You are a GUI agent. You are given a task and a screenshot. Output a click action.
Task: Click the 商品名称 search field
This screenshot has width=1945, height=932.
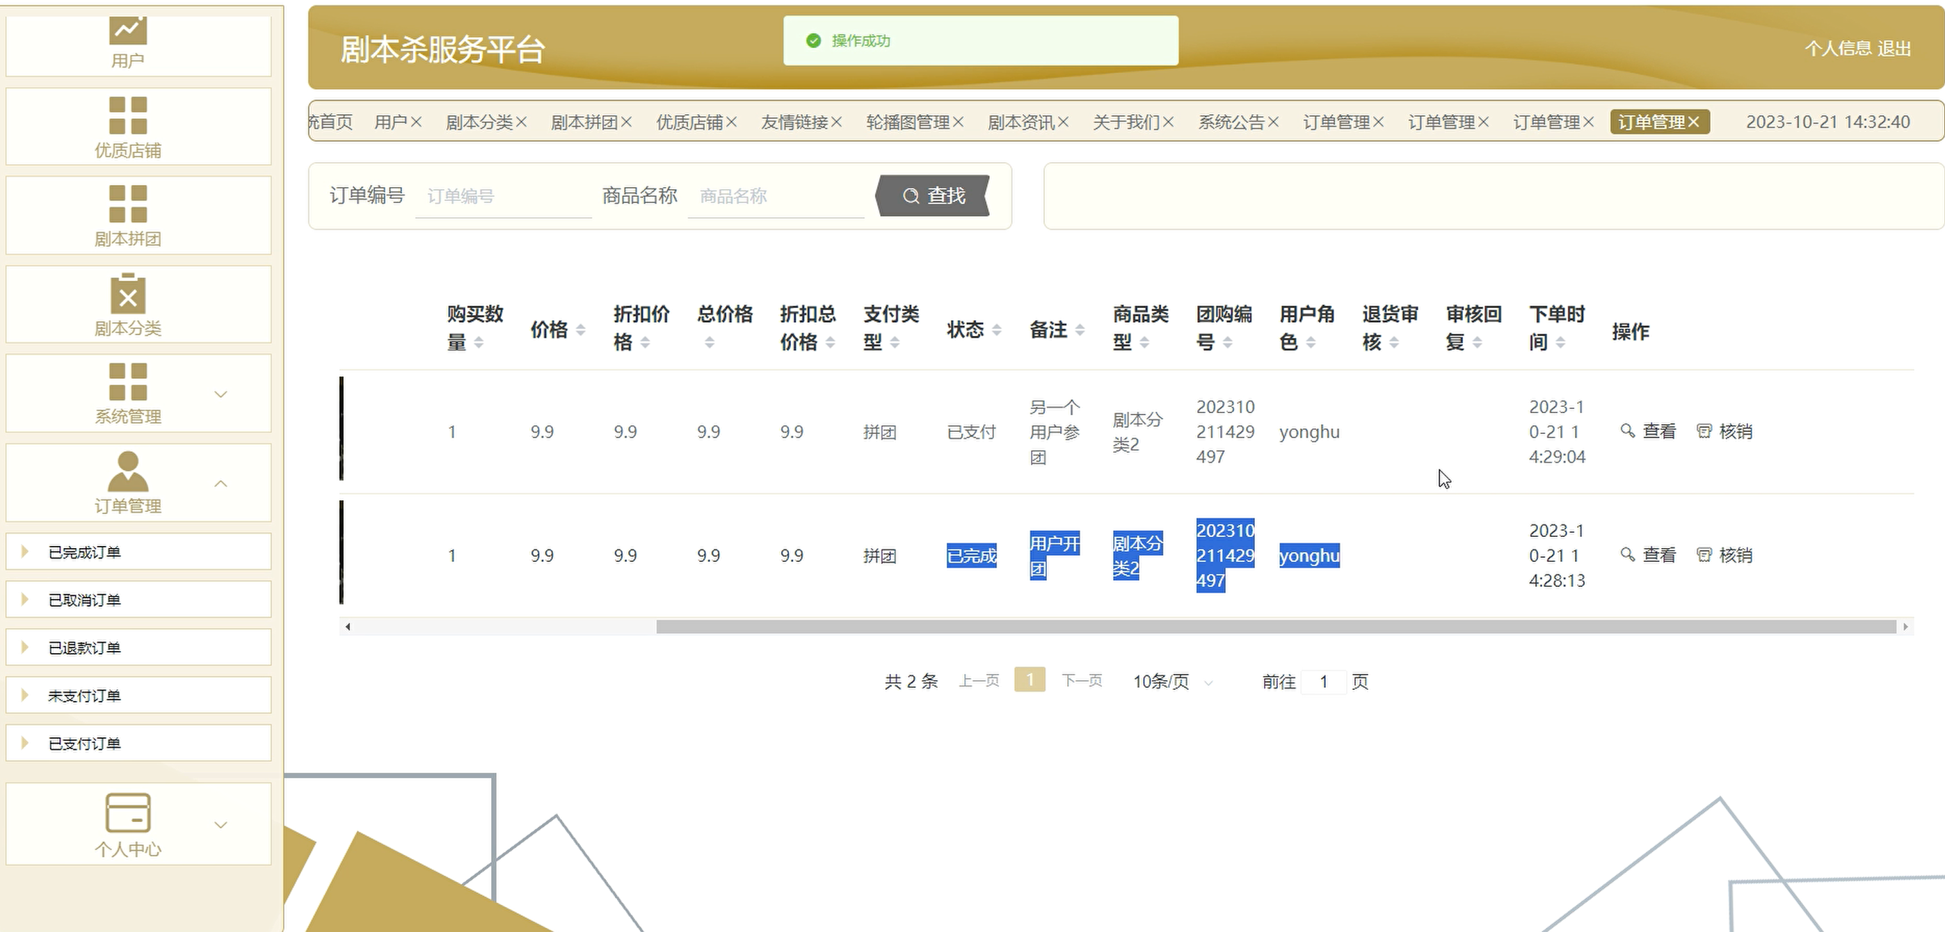pyautogui.click(x=776, y=196)
